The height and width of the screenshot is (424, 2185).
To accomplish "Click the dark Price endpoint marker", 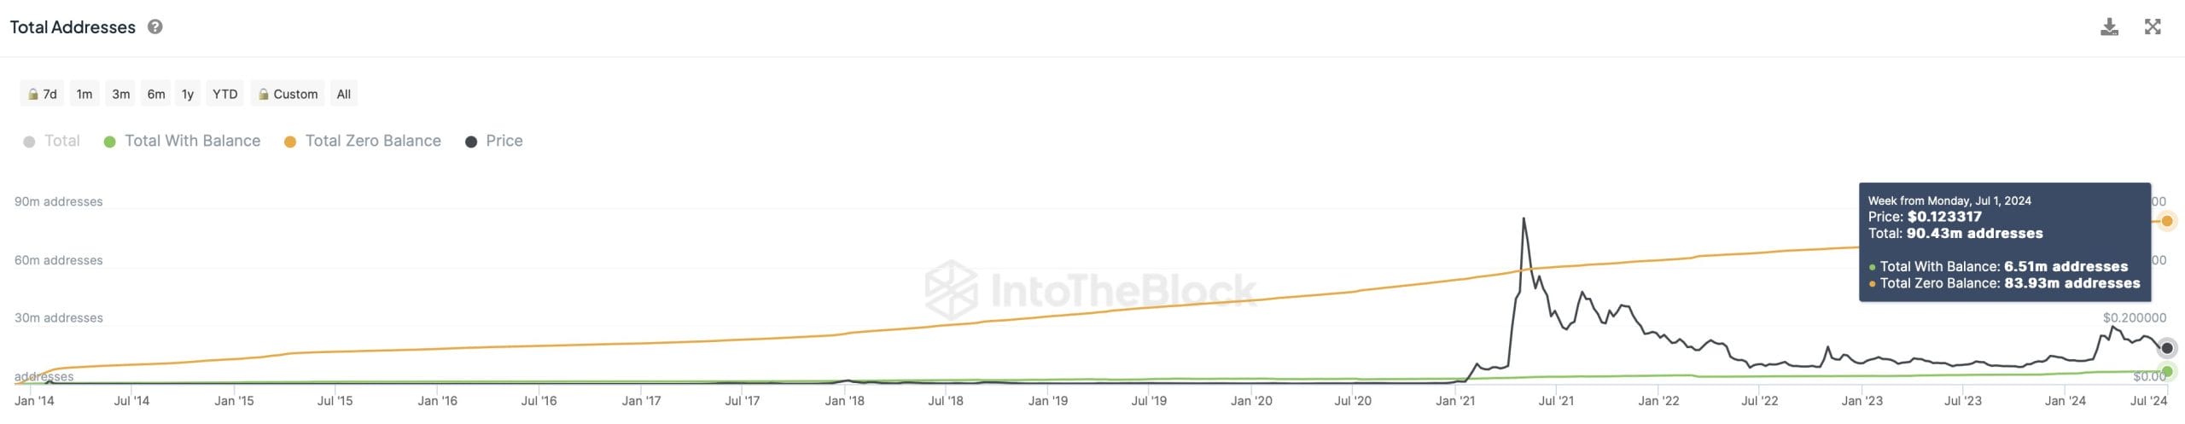I will [x=2166, y=348].
